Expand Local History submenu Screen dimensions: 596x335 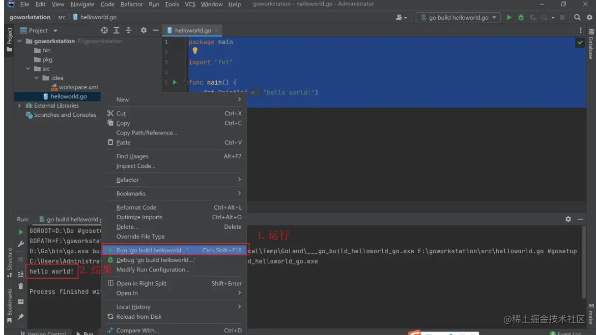click(x=175, y=307)
